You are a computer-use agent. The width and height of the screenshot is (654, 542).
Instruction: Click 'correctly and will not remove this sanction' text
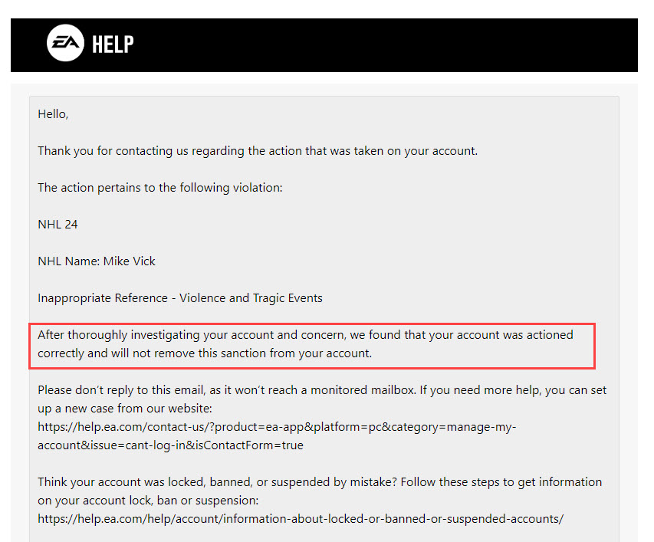pyautogui.click(x=205, y=353)
